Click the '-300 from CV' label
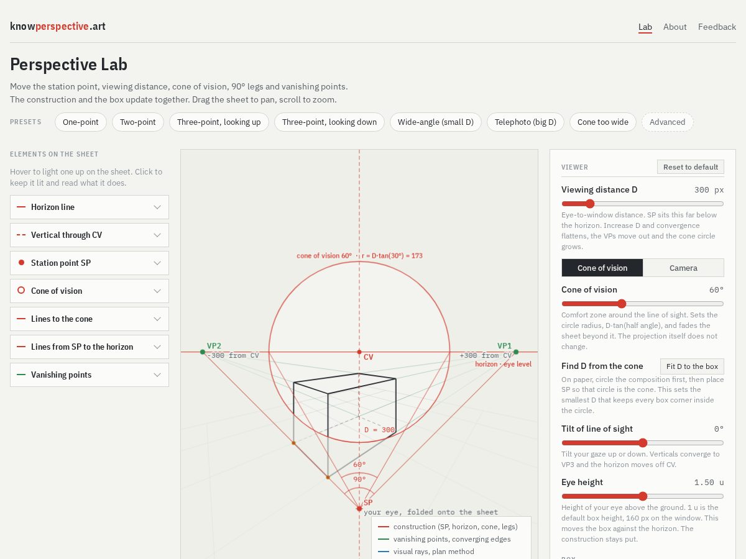This screenshot has height=559, width=746. 233,355
